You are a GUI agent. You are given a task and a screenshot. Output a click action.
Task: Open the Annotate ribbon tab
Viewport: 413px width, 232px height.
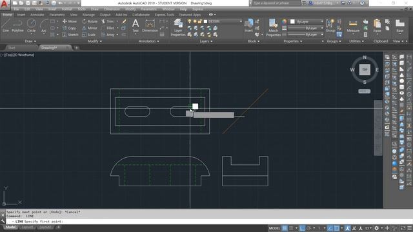pyautogui.click(x=37, y=15)
